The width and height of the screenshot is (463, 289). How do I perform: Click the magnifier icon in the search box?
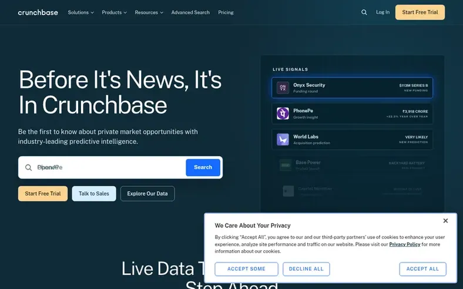(28, 167)
